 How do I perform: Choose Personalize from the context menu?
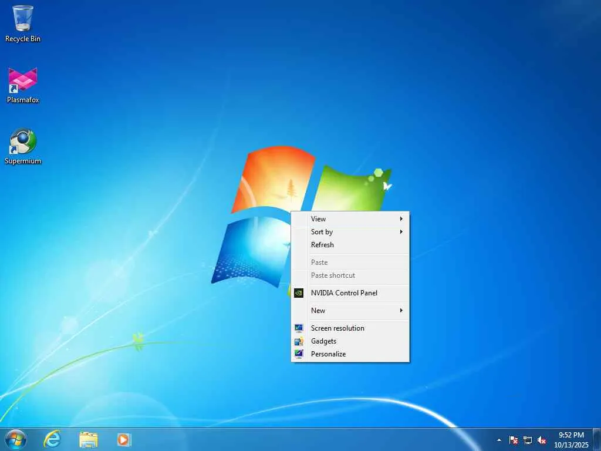point(350,354)
